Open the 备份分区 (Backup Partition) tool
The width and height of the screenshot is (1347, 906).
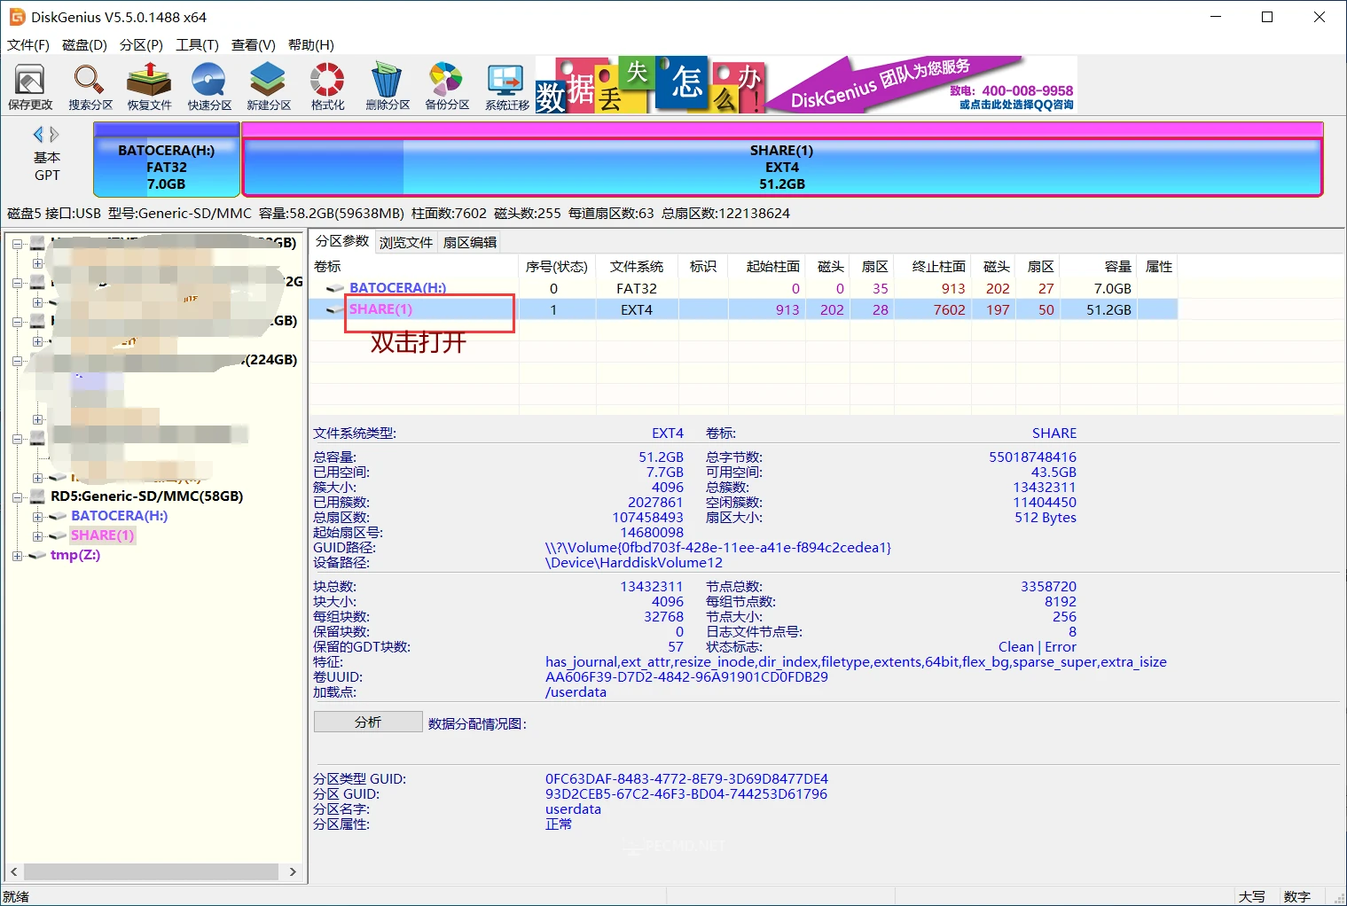pos(447,87)
